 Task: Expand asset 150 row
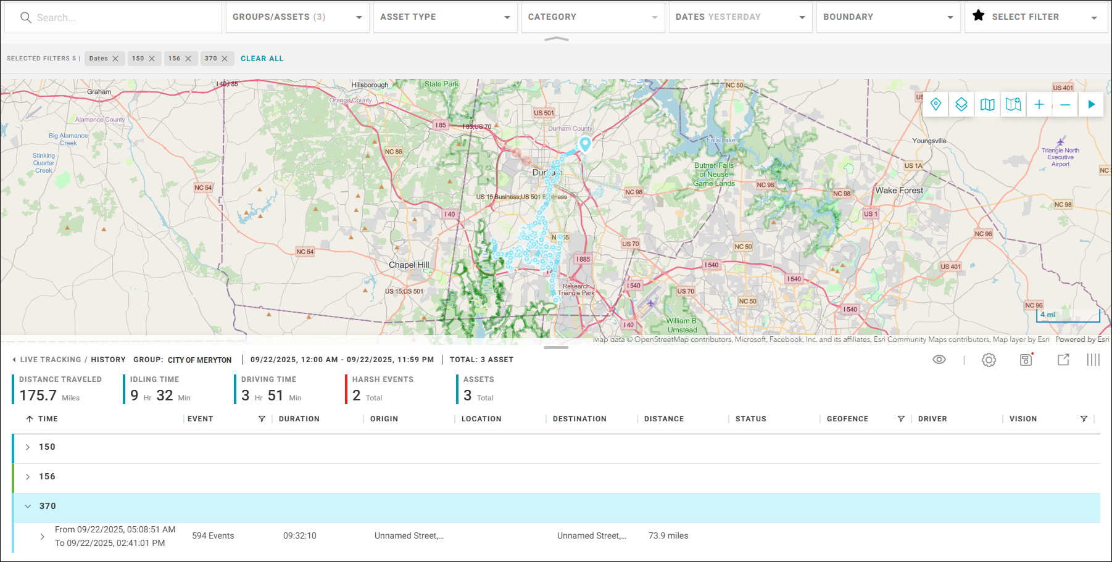click(28, 447)
